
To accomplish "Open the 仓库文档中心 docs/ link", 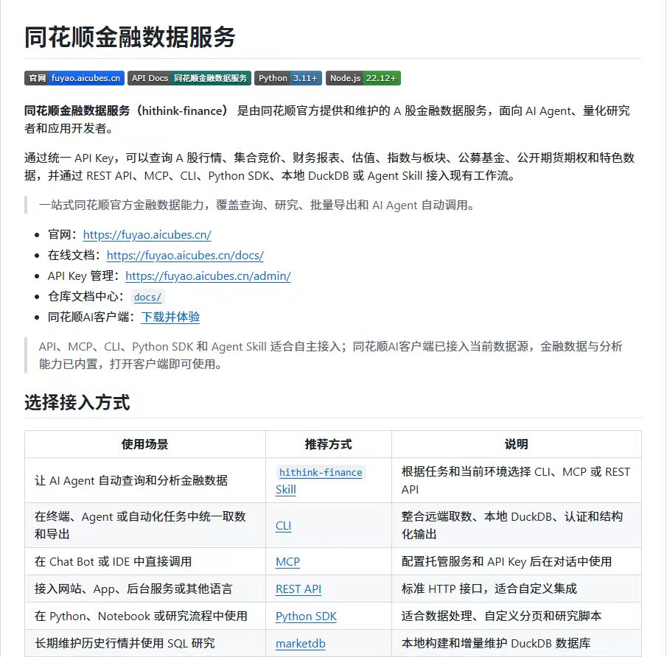I will 147,297.
